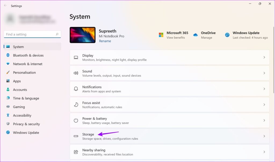275x162 pixels.
Task: Click the Focus assist moon icon
Action: coord(76,105)
